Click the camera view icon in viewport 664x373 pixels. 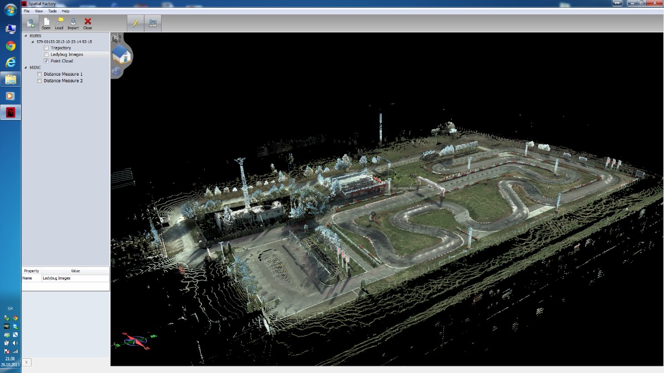116,39
